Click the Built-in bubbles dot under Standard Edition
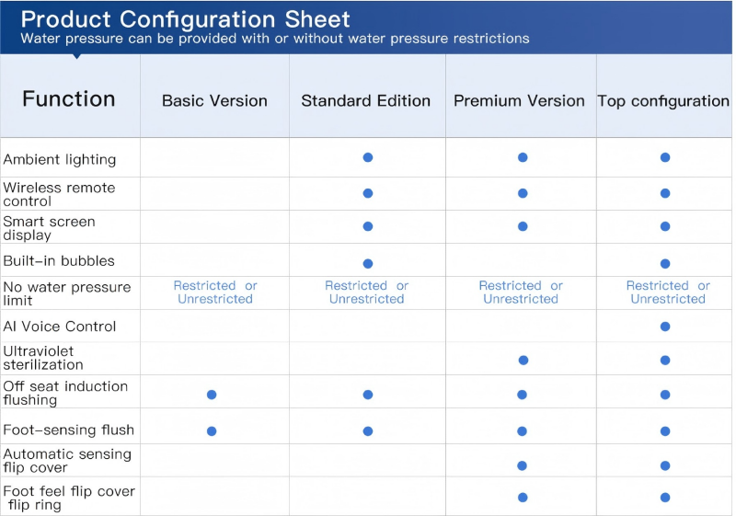Screen dimensions: 736x516 coord(368,264)
